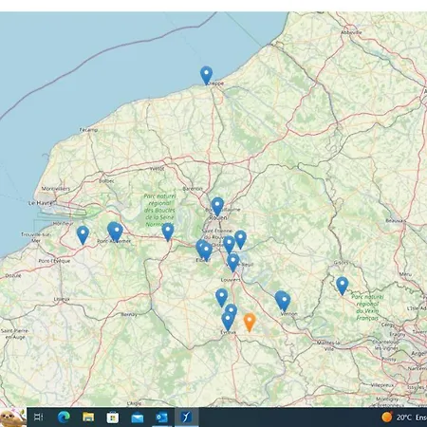Screen dimensions: 427x427
Task: Open the Mail app in taskbar
Action: [138, 418]
